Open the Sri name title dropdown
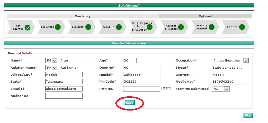 (x=51, y=61)
